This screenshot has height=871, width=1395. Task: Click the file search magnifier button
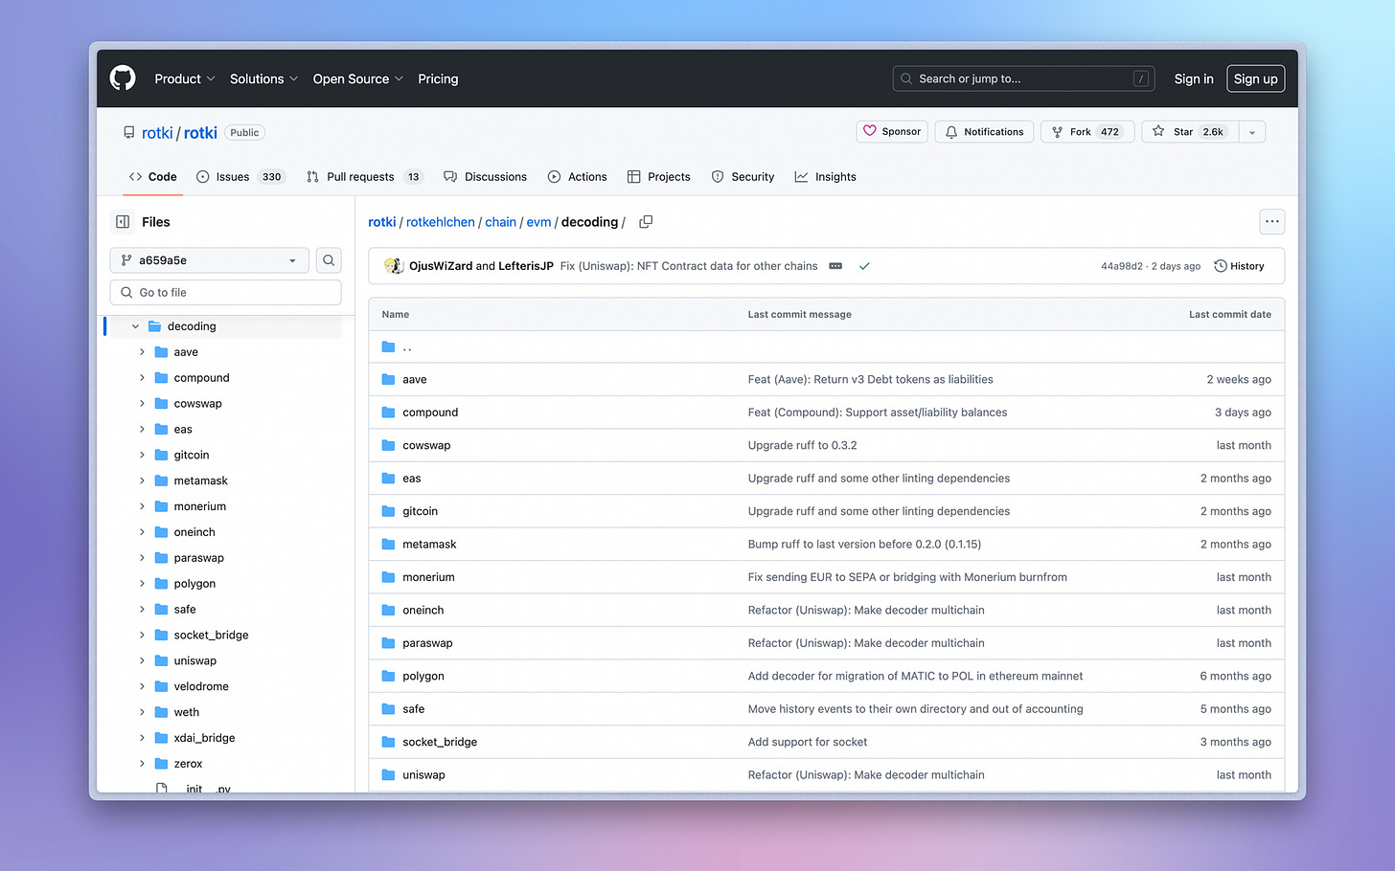(329, 260)
